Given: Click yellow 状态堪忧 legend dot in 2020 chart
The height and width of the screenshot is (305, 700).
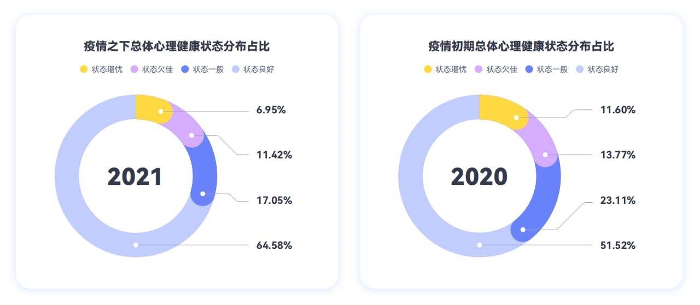Looking at the screenshot, I should [x=428, y=69].
